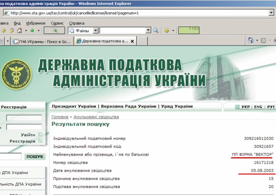Click the arrow icon beside Увійти
Screen dimensions: 276x195
40,135
